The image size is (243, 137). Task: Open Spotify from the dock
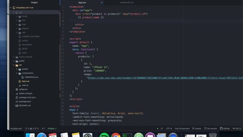click(x=104, y=135)
